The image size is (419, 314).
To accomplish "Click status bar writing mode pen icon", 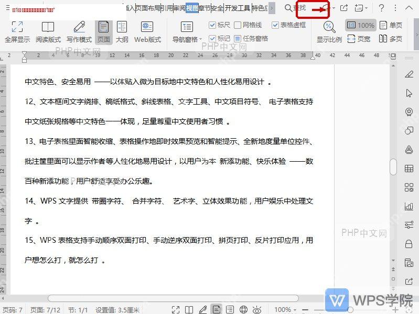I will point(203,310).
